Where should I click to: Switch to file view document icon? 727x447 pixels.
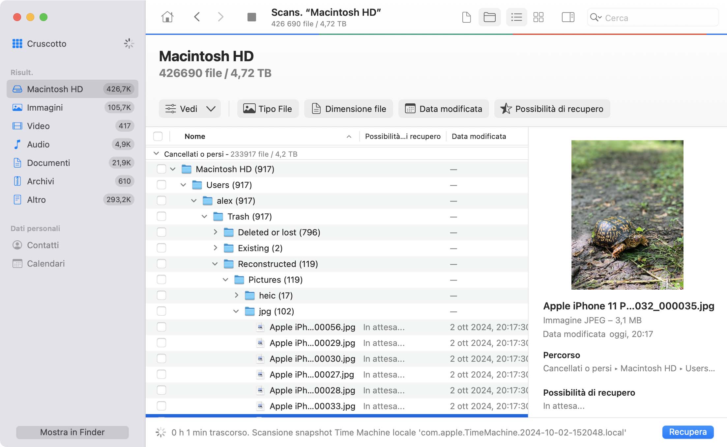(x=466, y=17)
